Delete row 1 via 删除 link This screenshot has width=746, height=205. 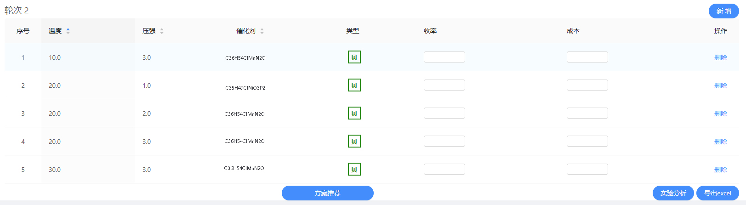pyautogui.click(x=720, y=57)
